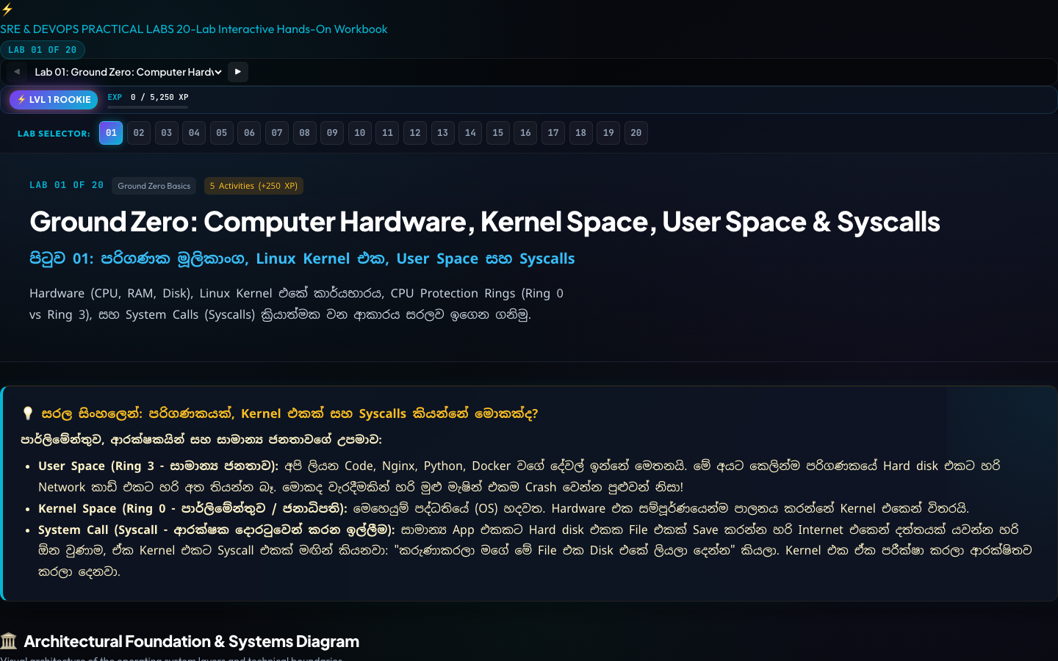Click the EXP progress bar
This screenshot has width=1058, height=661.
[x=148, y=107]
